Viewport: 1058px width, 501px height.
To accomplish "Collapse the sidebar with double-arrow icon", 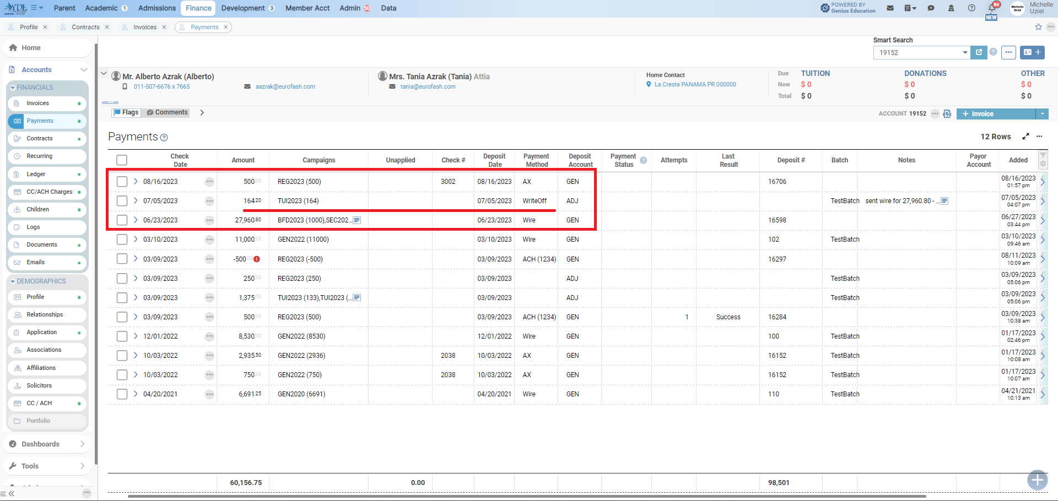I will tap(11, 493).
